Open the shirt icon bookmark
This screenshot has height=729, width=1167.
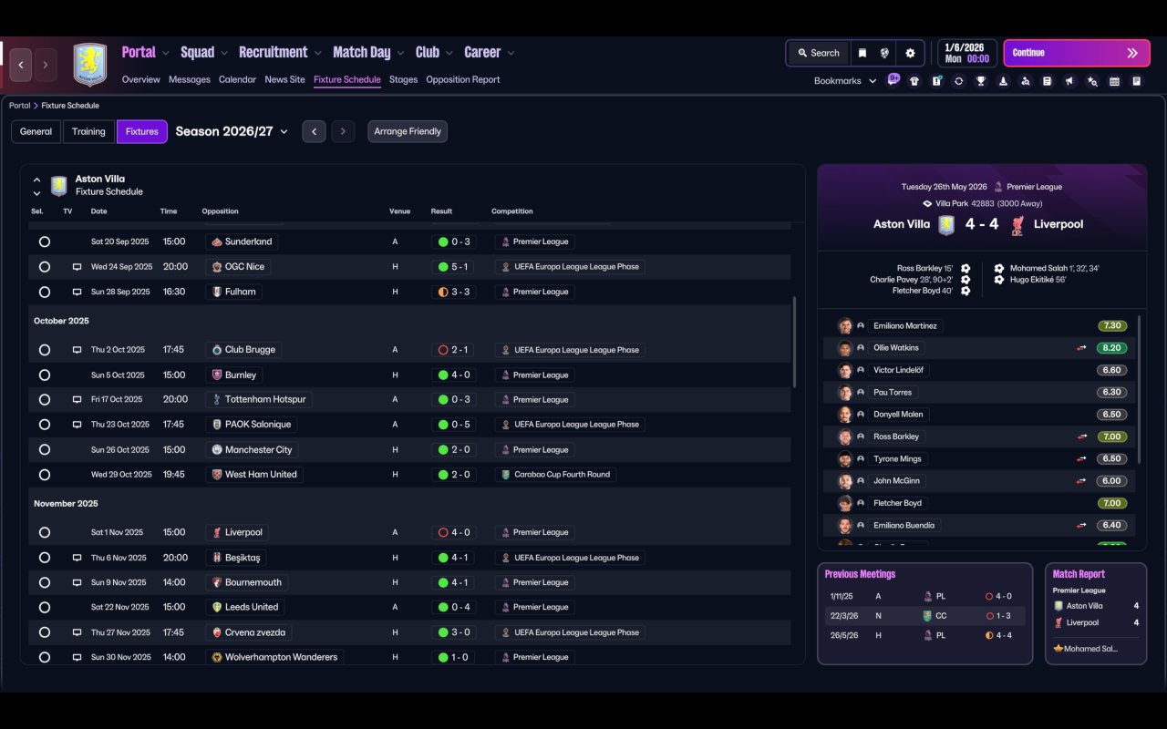[914, 81]
